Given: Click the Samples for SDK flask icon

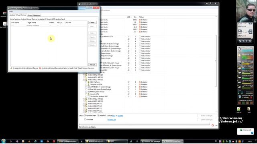Looking at the screenshot, I should coord(89,84).
